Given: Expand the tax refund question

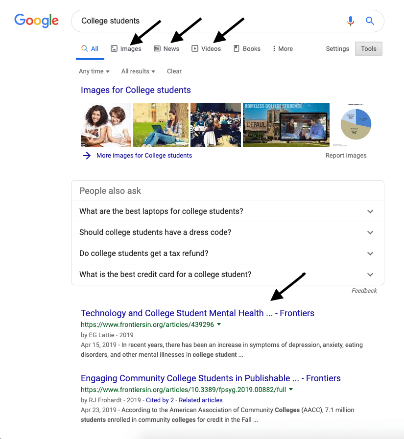Looking at the screenshot, I should click(228, 254).
